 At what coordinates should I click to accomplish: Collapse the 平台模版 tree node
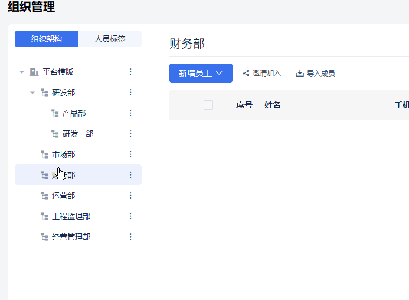coord(22,72)
